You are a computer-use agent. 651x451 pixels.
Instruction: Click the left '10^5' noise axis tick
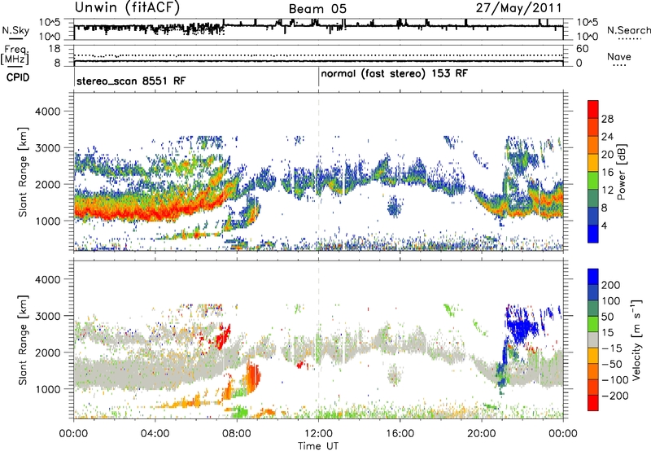point(50,22)
